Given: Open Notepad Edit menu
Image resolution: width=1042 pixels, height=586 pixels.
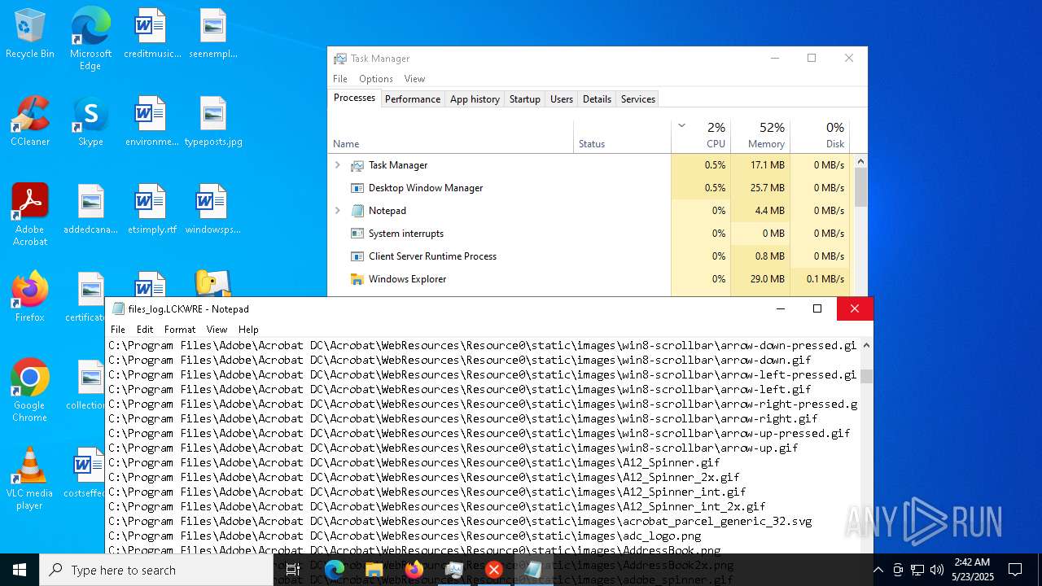Looking at the screenshot, I should [x=145, y=330].
